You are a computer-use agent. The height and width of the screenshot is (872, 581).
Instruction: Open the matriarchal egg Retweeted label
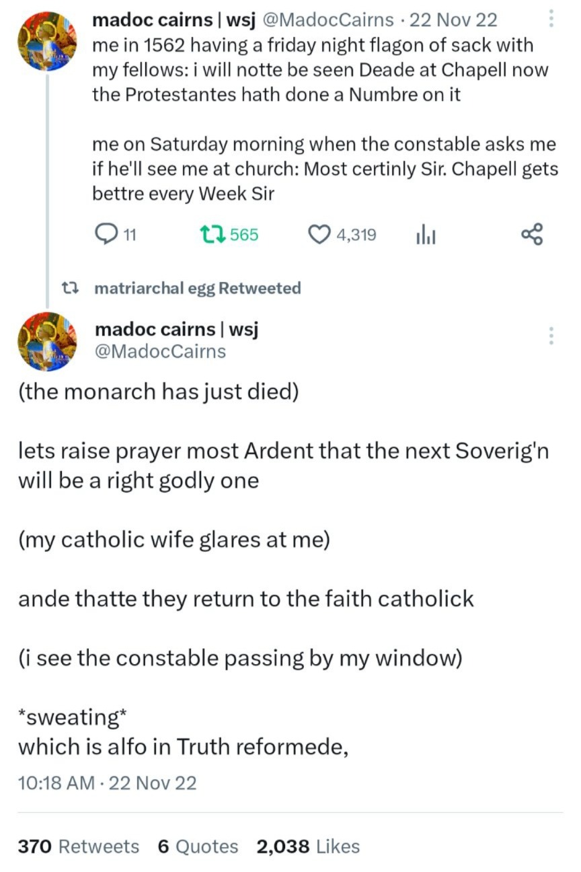pyautogui.click(x=198, y=288)
